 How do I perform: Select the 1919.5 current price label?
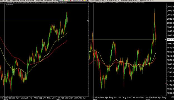click(170, 40)
